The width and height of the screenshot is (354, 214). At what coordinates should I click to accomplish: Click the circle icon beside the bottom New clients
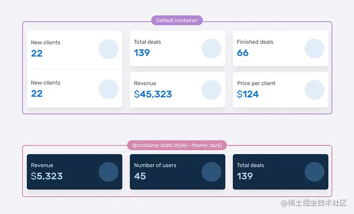[108, 89]
